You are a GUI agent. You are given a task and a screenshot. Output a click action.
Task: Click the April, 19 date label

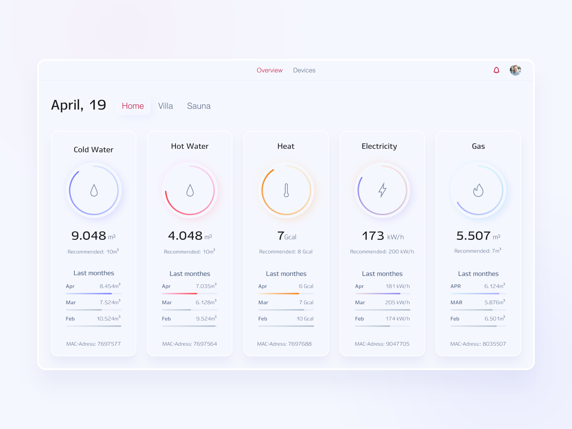pyautogui.click(x=79, y=105)
